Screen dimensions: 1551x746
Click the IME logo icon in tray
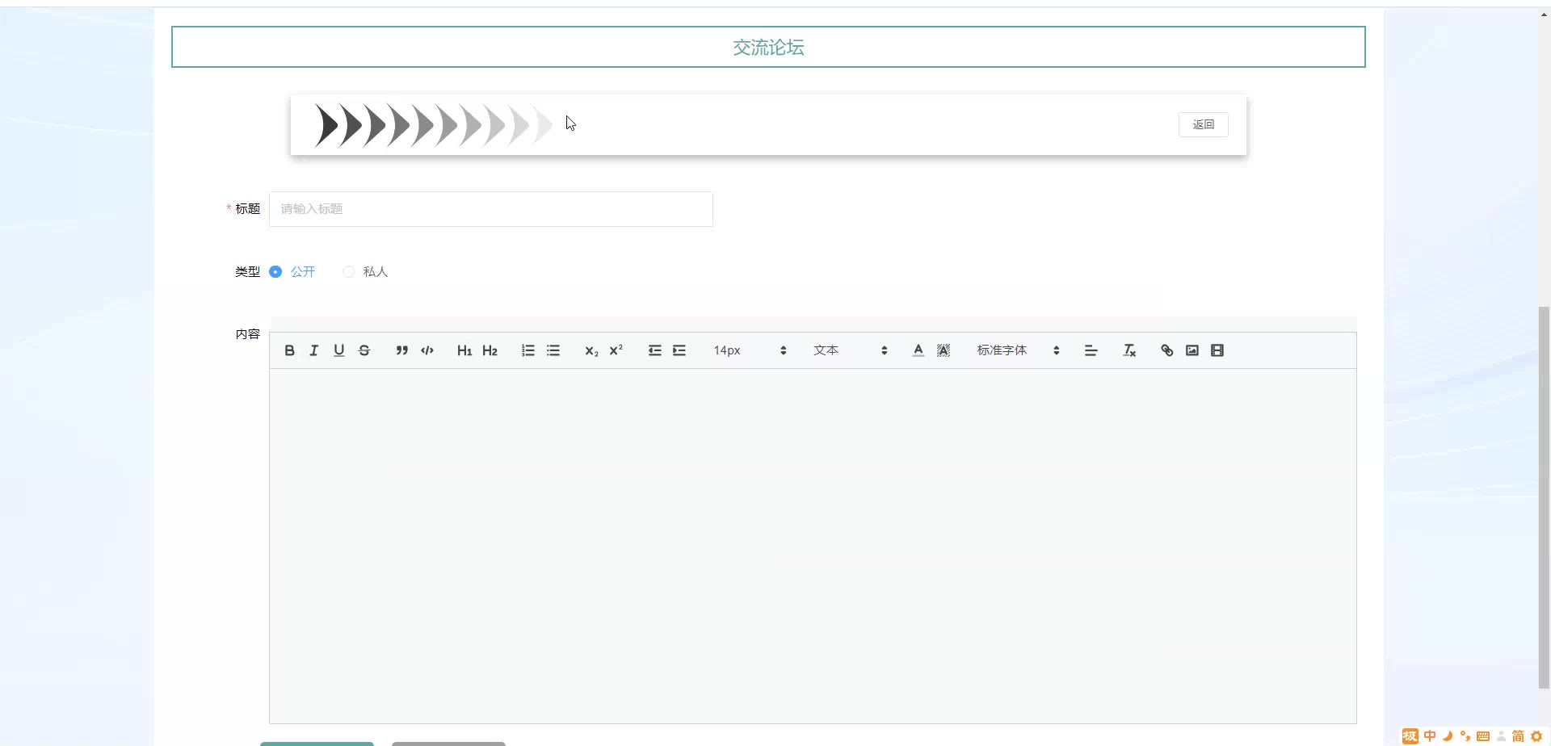pos(1410,736)
